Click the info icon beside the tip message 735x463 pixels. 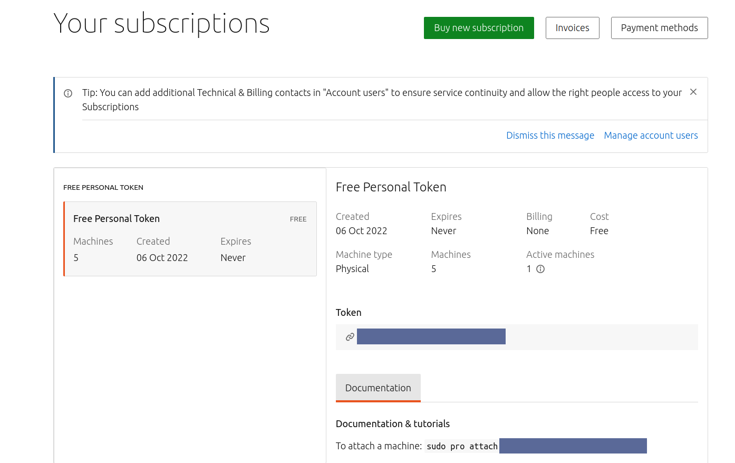point(68,93)
